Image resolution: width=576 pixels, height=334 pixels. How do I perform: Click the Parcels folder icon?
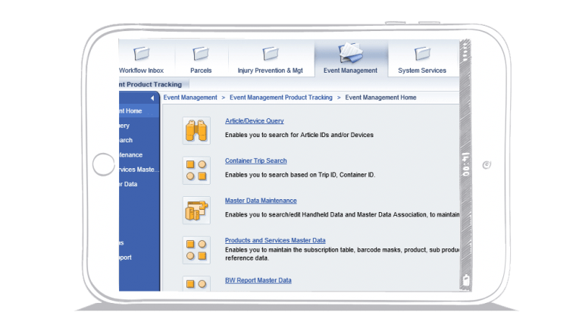201,54
